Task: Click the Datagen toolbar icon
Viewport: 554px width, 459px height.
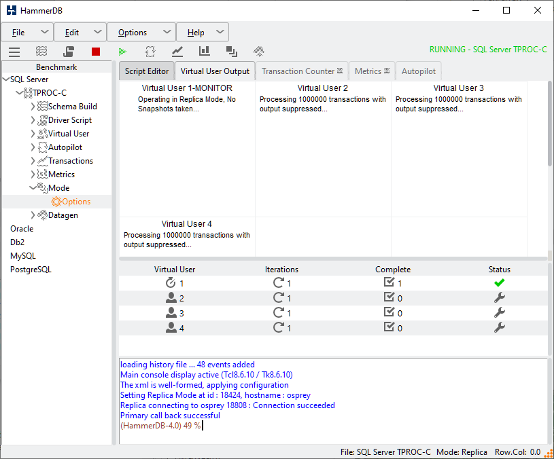Action: pos(259,52)
